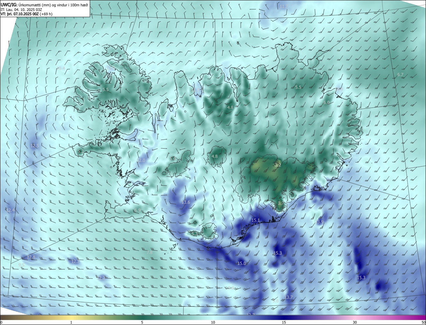Viewport: 426px width, 325px height.
Task: Click the legend tick label 10
Action: point(213,322)
